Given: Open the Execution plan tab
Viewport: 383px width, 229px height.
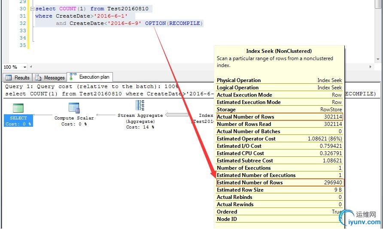Looking at the screenshot, I should pyautogui.click(x=90, y=77).
